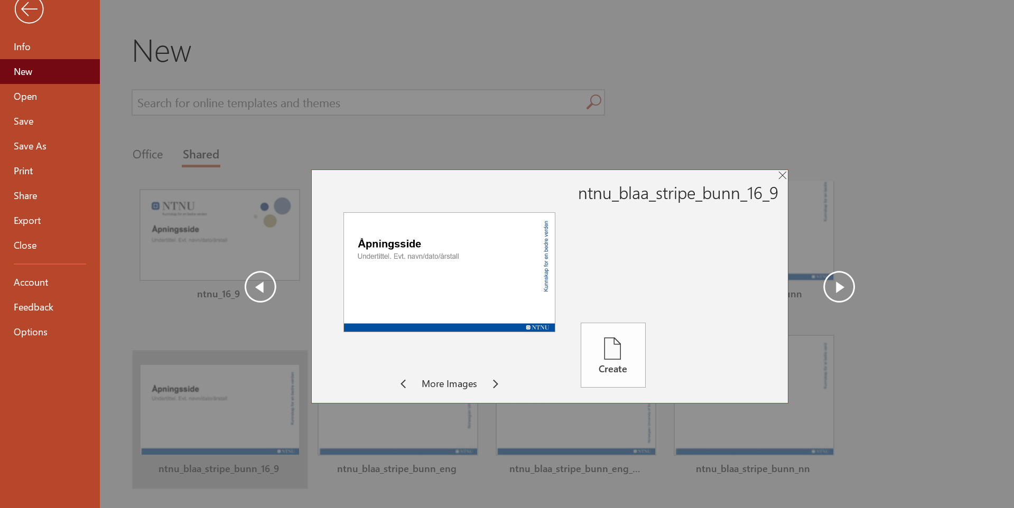Go to next template with right circle arrow
This screenshot has height=508, width=1014.
click(x=839, y=287)
